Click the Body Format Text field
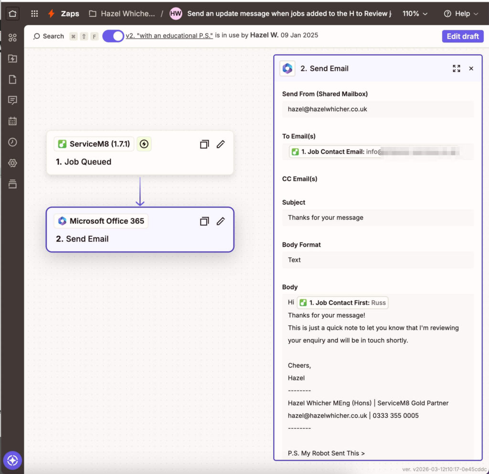489x474 pixels. click(x=378, y=260)
